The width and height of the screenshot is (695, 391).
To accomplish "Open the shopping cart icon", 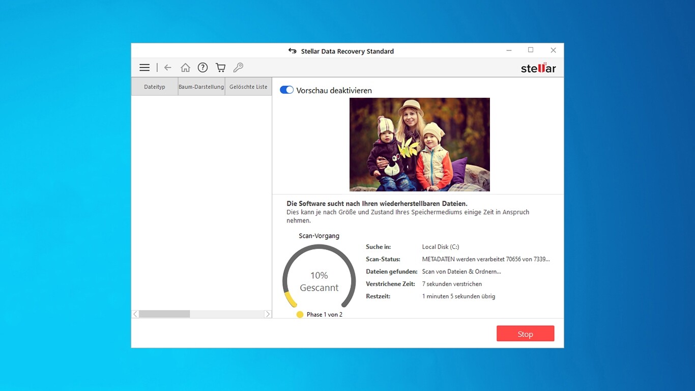I will [220, 67].
